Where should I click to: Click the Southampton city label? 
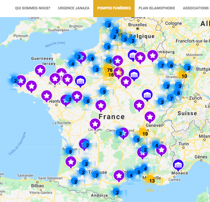click(59, 30)
